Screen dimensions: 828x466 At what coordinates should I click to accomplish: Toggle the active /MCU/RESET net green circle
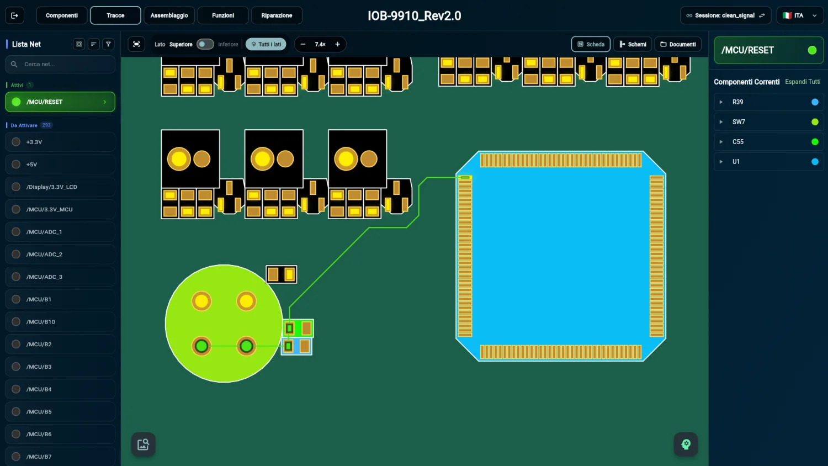click(x=16, y=102)
